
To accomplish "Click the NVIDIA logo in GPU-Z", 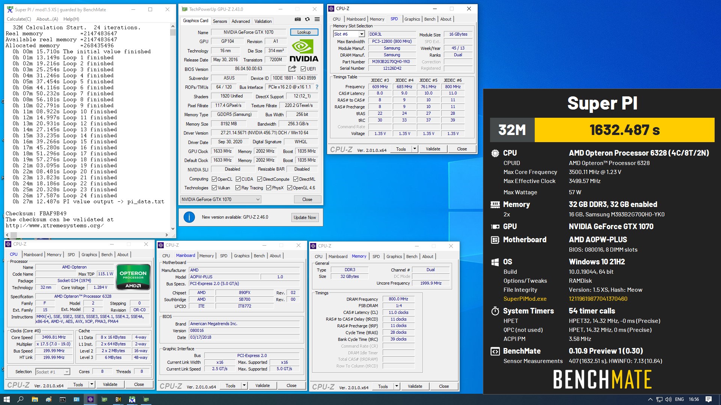I will (304, 51).
